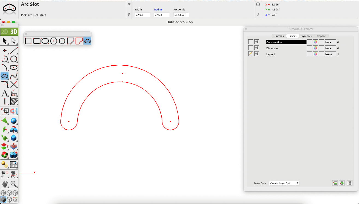Choose the Text tool
This screenshot has width=359, height=204.
[5, 93]
